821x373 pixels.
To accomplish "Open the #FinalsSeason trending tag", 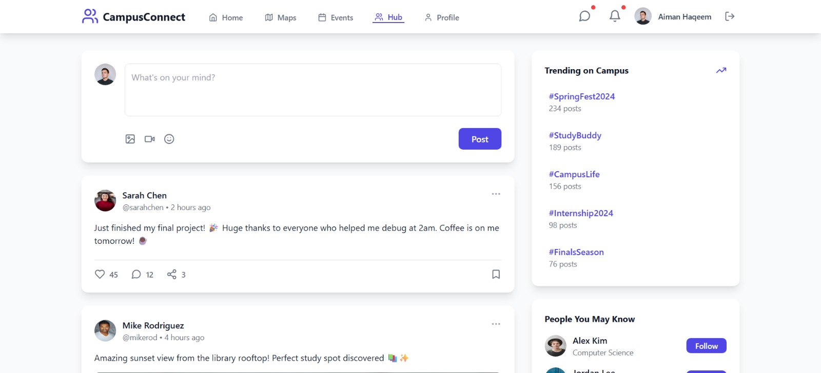I will (x=576, y=252).
